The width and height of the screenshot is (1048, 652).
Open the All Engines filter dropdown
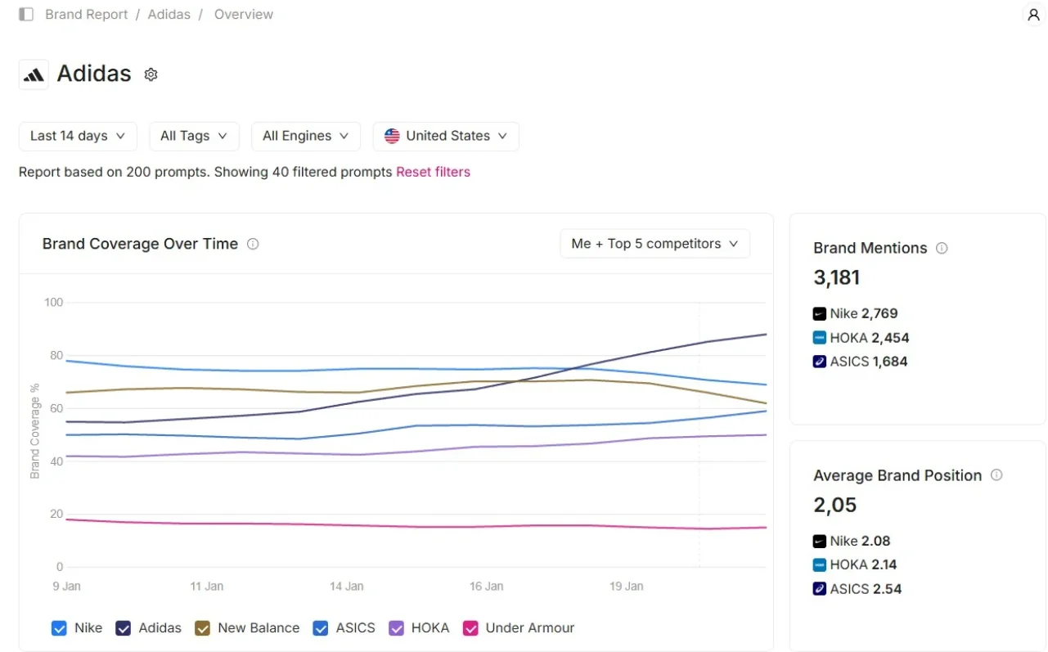[x=306, y=136]
